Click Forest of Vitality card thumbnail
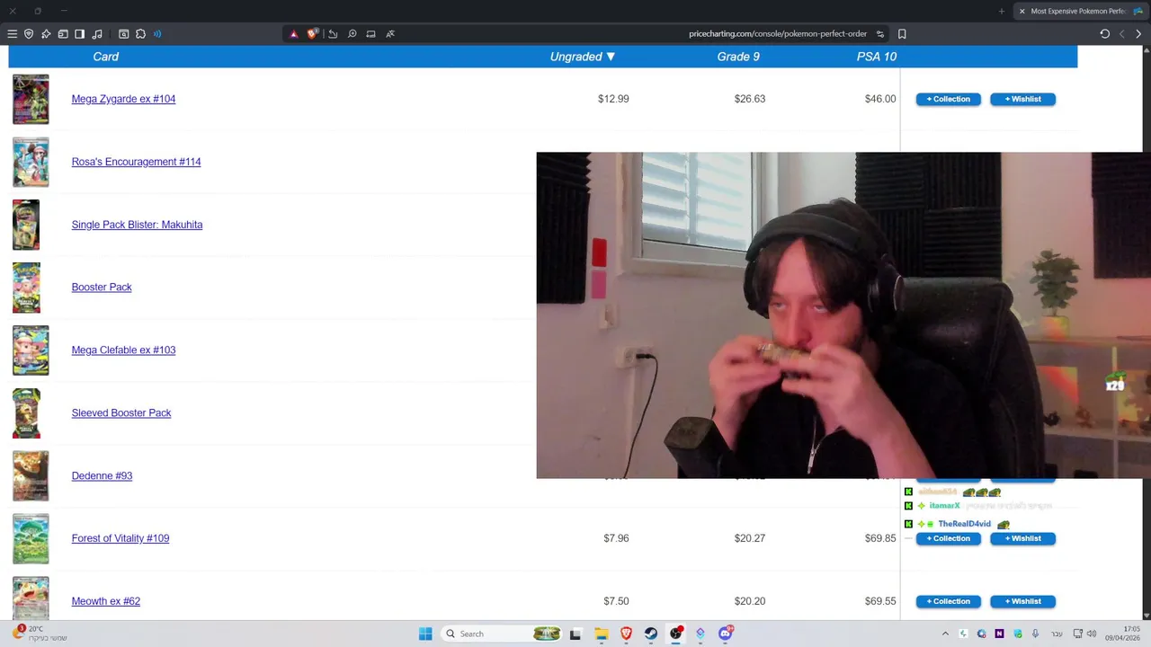 (x=31, y=538)
